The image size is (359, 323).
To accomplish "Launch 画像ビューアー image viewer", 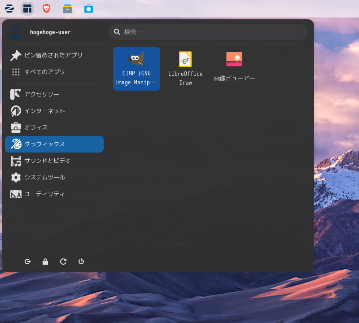I will tap(234, 69).
